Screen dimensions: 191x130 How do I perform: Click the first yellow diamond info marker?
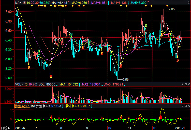(x=32, y=6)
